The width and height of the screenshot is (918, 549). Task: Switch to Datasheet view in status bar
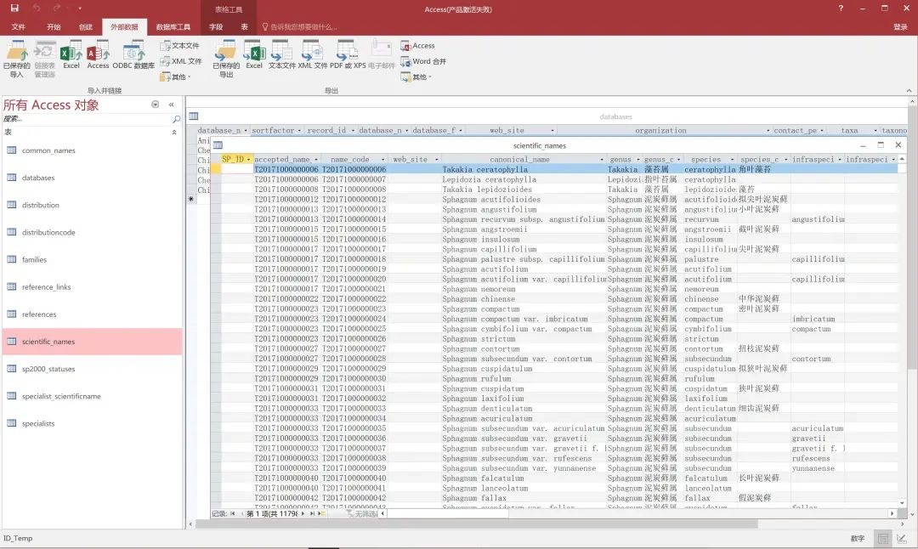pyautogui.click(x=884, y=539)
